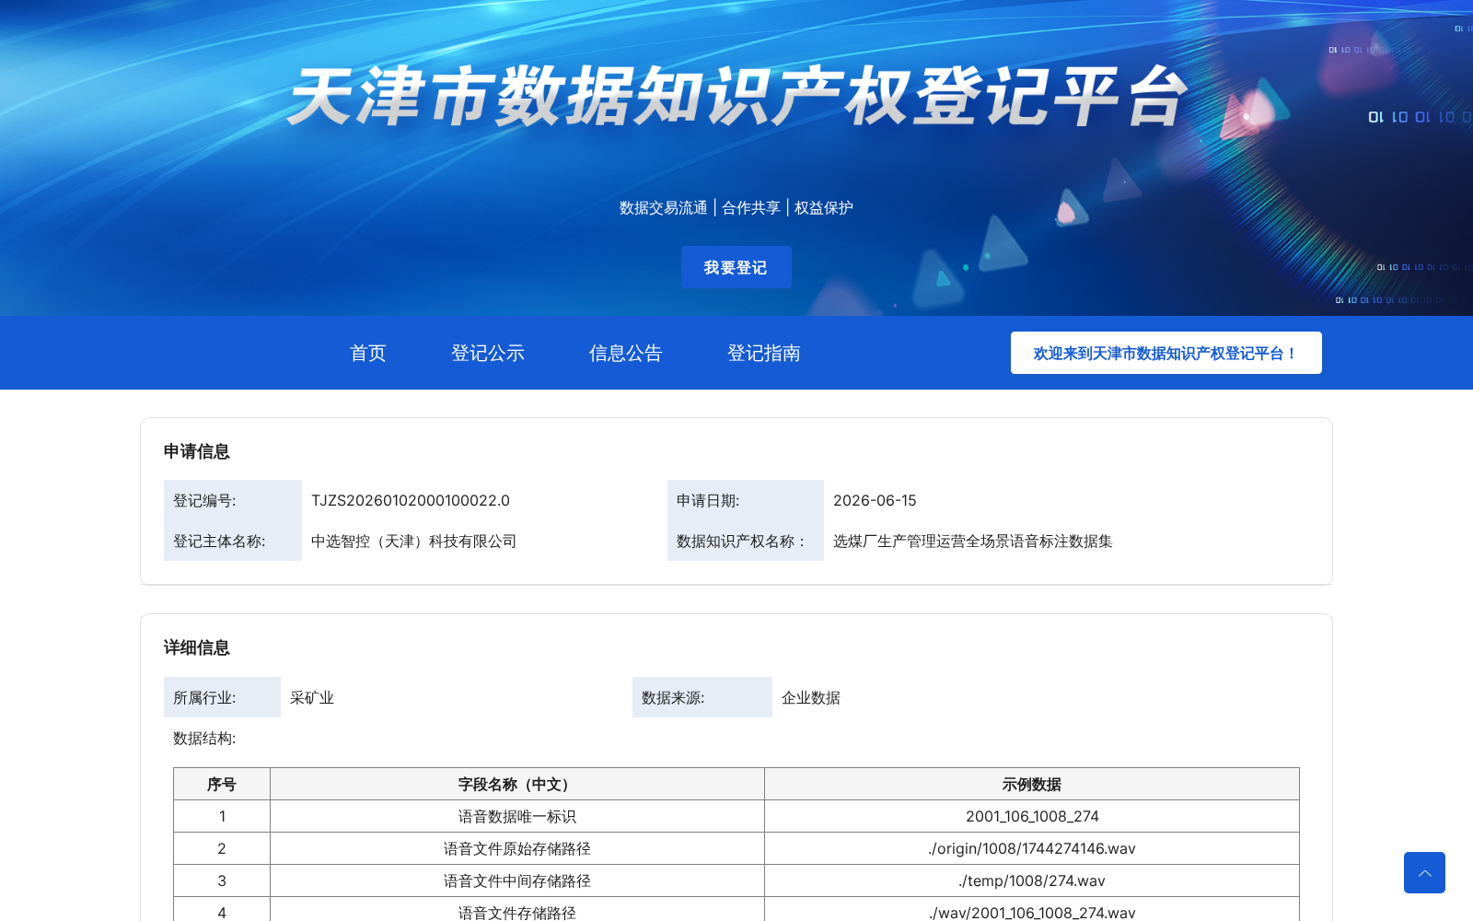
Task: Click the 示例数据 column header
Action: pyautogui.click(x=1032, y=784)
